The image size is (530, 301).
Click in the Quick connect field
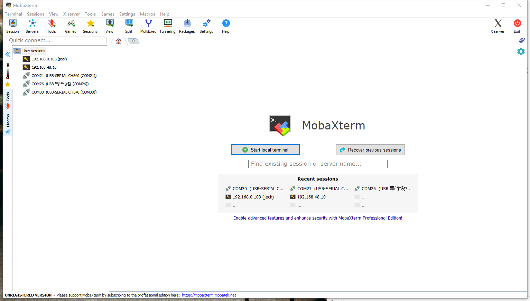pos(55,40)
